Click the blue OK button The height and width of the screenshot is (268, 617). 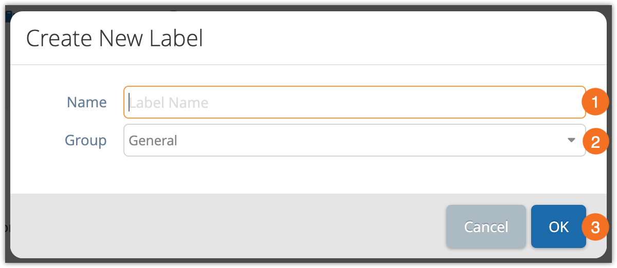click(x=558, y=226)
